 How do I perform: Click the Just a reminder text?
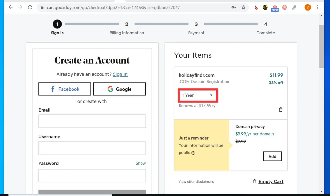click(x=193, y=138)
